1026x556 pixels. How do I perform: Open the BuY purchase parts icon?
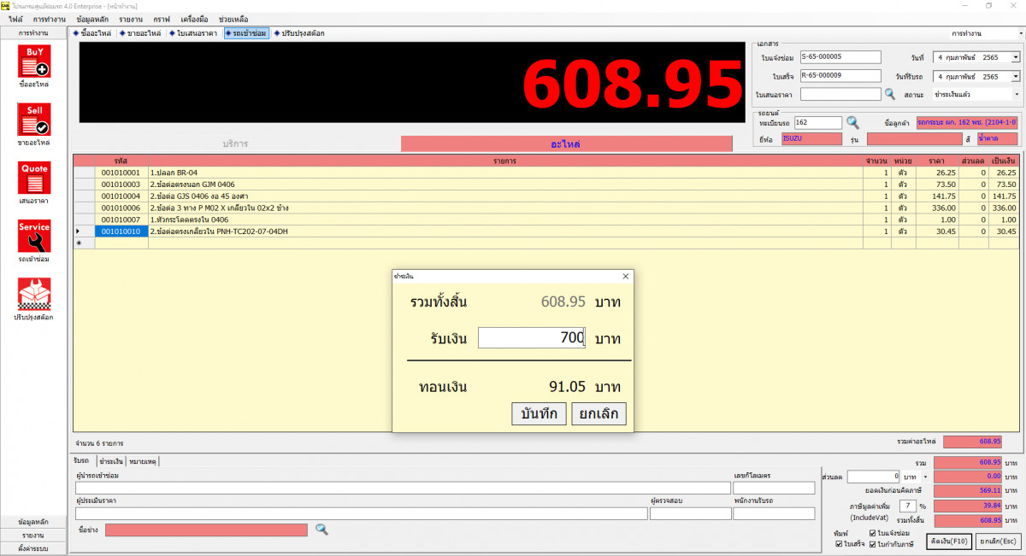click(34, 61)
